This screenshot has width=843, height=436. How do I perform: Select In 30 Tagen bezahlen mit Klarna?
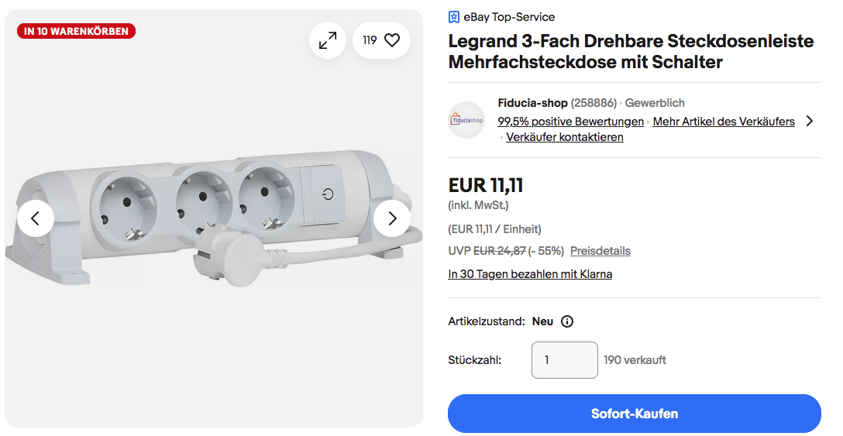coord(530,274)
